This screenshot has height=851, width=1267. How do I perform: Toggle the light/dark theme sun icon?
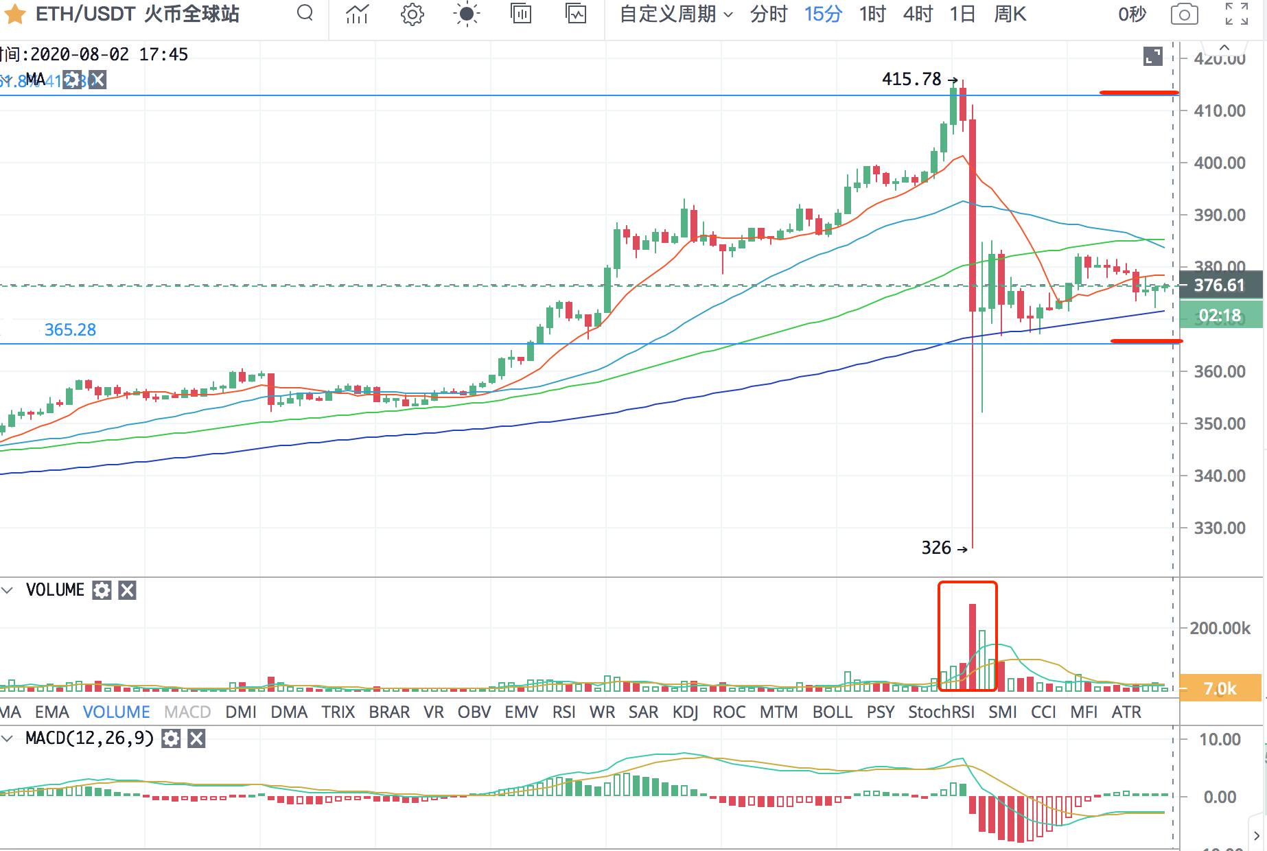pos(466,14)
